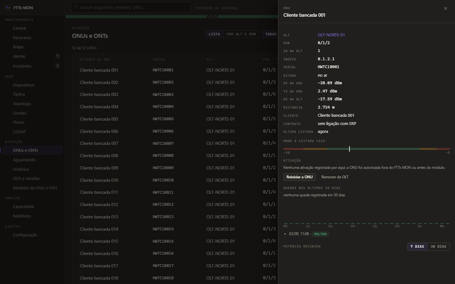The width and height of the screenshot is (455, 284).
Task: Click Remover da OLT
Action: (x=335, y=177)
